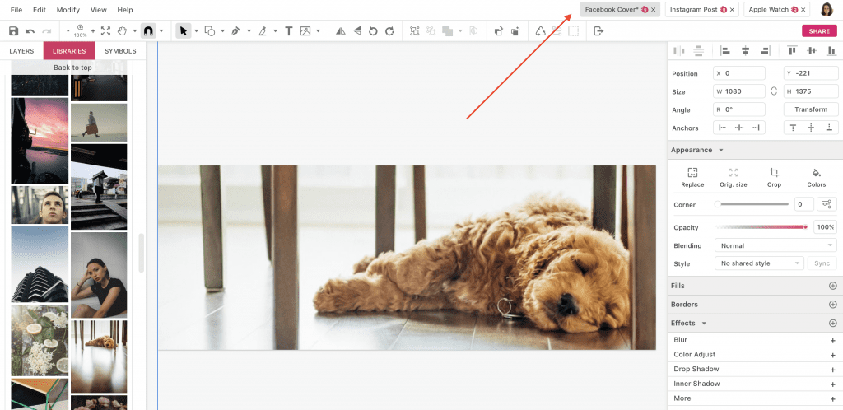Click the Export icon
The image size is (843, 410).
coord(598,31)
